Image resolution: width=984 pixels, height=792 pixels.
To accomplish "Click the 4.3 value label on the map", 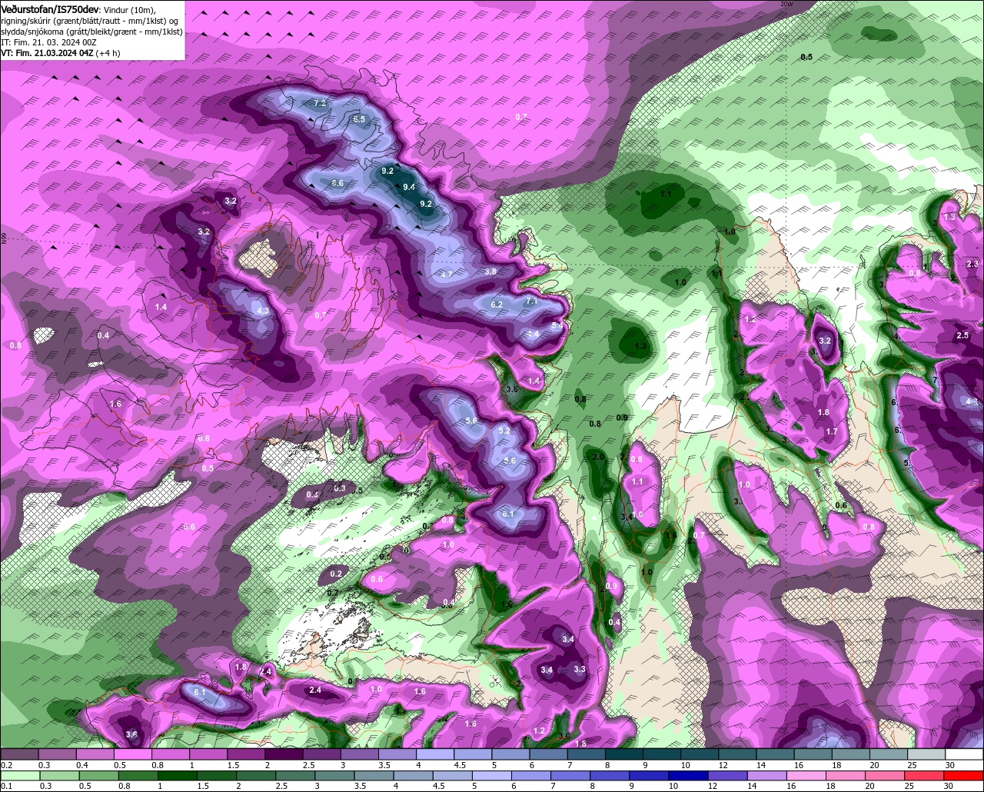I will coord(262,311).
